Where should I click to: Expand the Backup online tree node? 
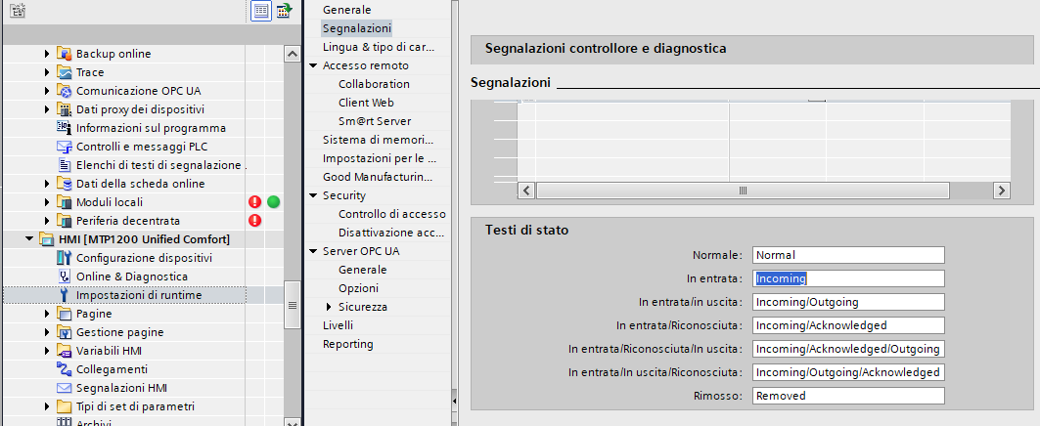46,54
